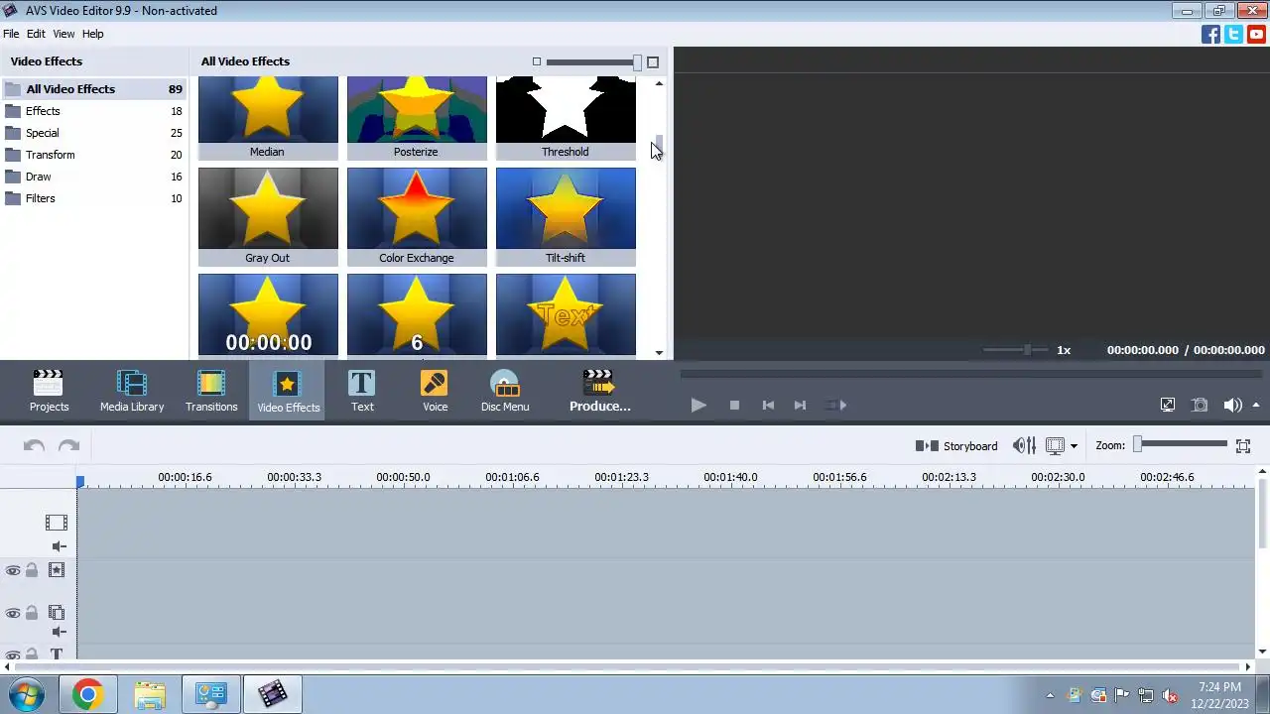Toggle full screen preview

pyautogui.click(x=1168, y=405)
